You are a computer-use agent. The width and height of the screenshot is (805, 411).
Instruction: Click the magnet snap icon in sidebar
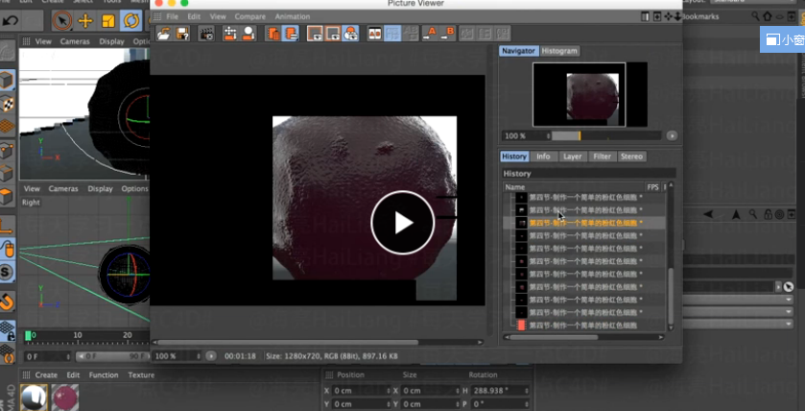pyautogui.click(x=8, y=302)
